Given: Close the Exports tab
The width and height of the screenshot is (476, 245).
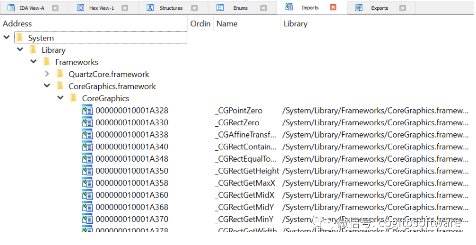Looking at the screenshot, I should tap(403, 8).
